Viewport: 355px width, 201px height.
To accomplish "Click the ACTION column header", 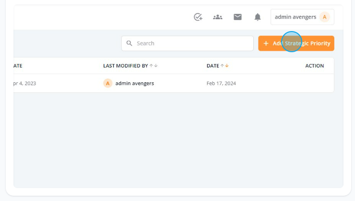I will tap(315, 66).
